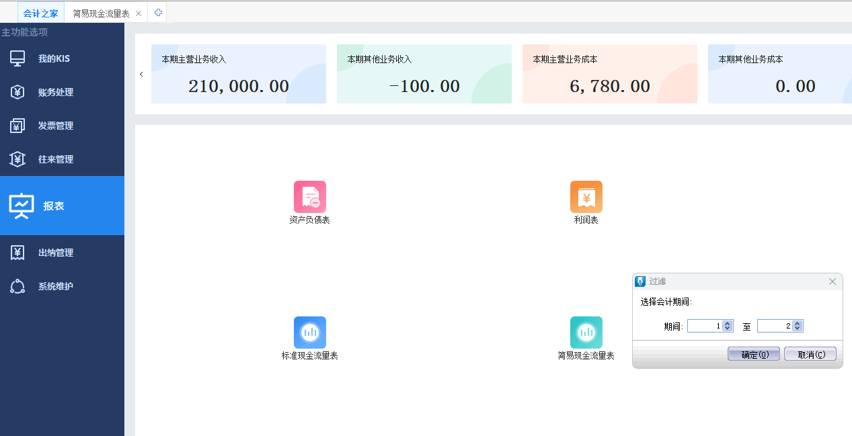Click the start period input field
Viewport: 852px width, 436px height.
pos(704,326)
